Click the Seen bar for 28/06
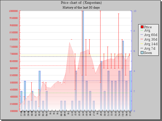Screen dimensions: 162x121 tap(25, 96)
